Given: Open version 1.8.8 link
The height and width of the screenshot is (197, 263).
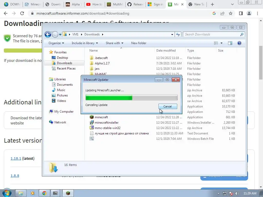Looking at the screenshot, I should pyautogui.click(x=15, y=176).
